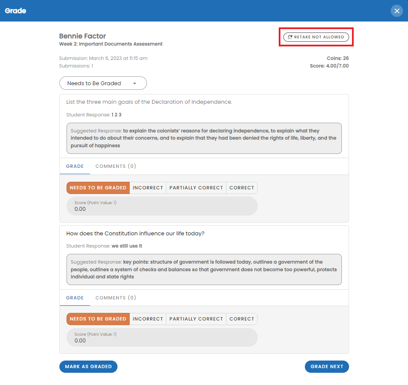Switch to Grade tab of Constitution question
The height and width of the screenshot is (385, 408).
[75, 298]
